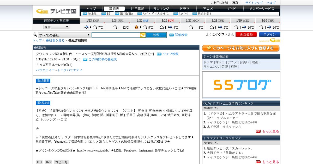Select the 1/26 SUN date column
Screen dimensions: 313x164
click(x=167, y=21)
